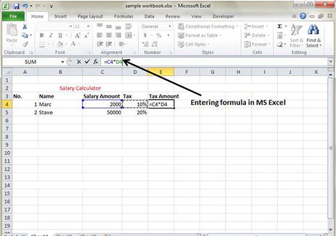Open Conditional Formatting menu

(208, 26)
